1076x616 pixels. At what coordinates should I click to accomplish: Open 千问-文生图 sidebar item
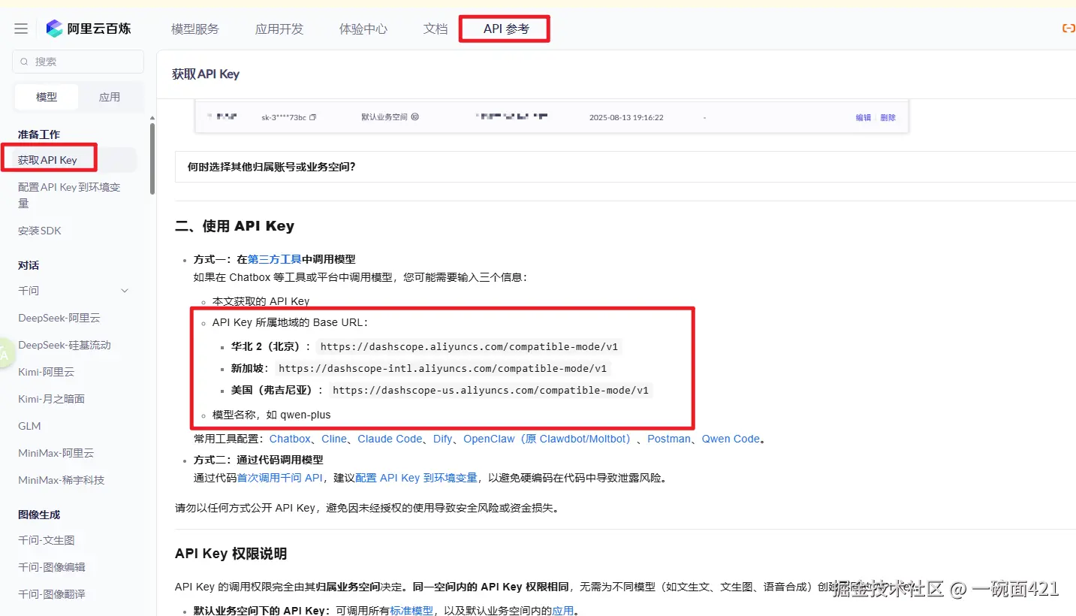click(47, 540)
